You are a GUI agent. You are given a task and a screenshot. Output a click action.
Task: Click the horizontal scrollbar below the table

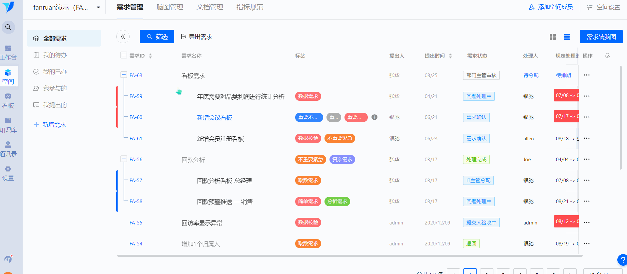coord(350,256)
